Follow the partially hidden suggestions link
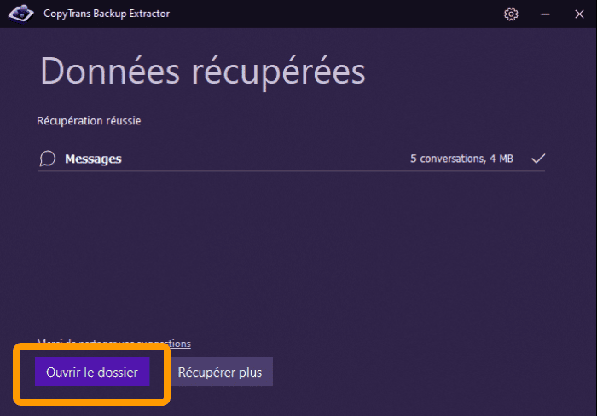The height and width of the screenshot is (416, 597). (113, 344)
